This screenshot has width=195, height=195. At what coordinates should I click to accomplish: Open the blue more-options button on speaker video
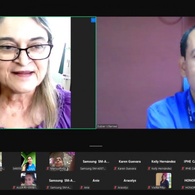pos(93,20)
